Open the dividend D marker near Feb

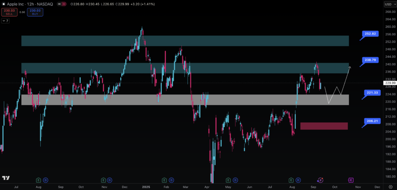(x=172, y=180)
